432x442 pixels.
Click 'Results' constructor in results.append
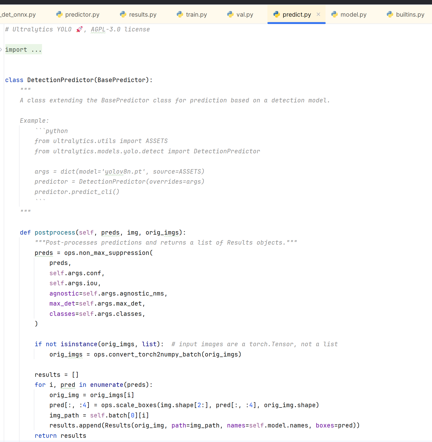point(118,425)
